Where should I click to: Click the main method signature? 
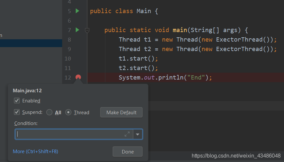(176, 30)
